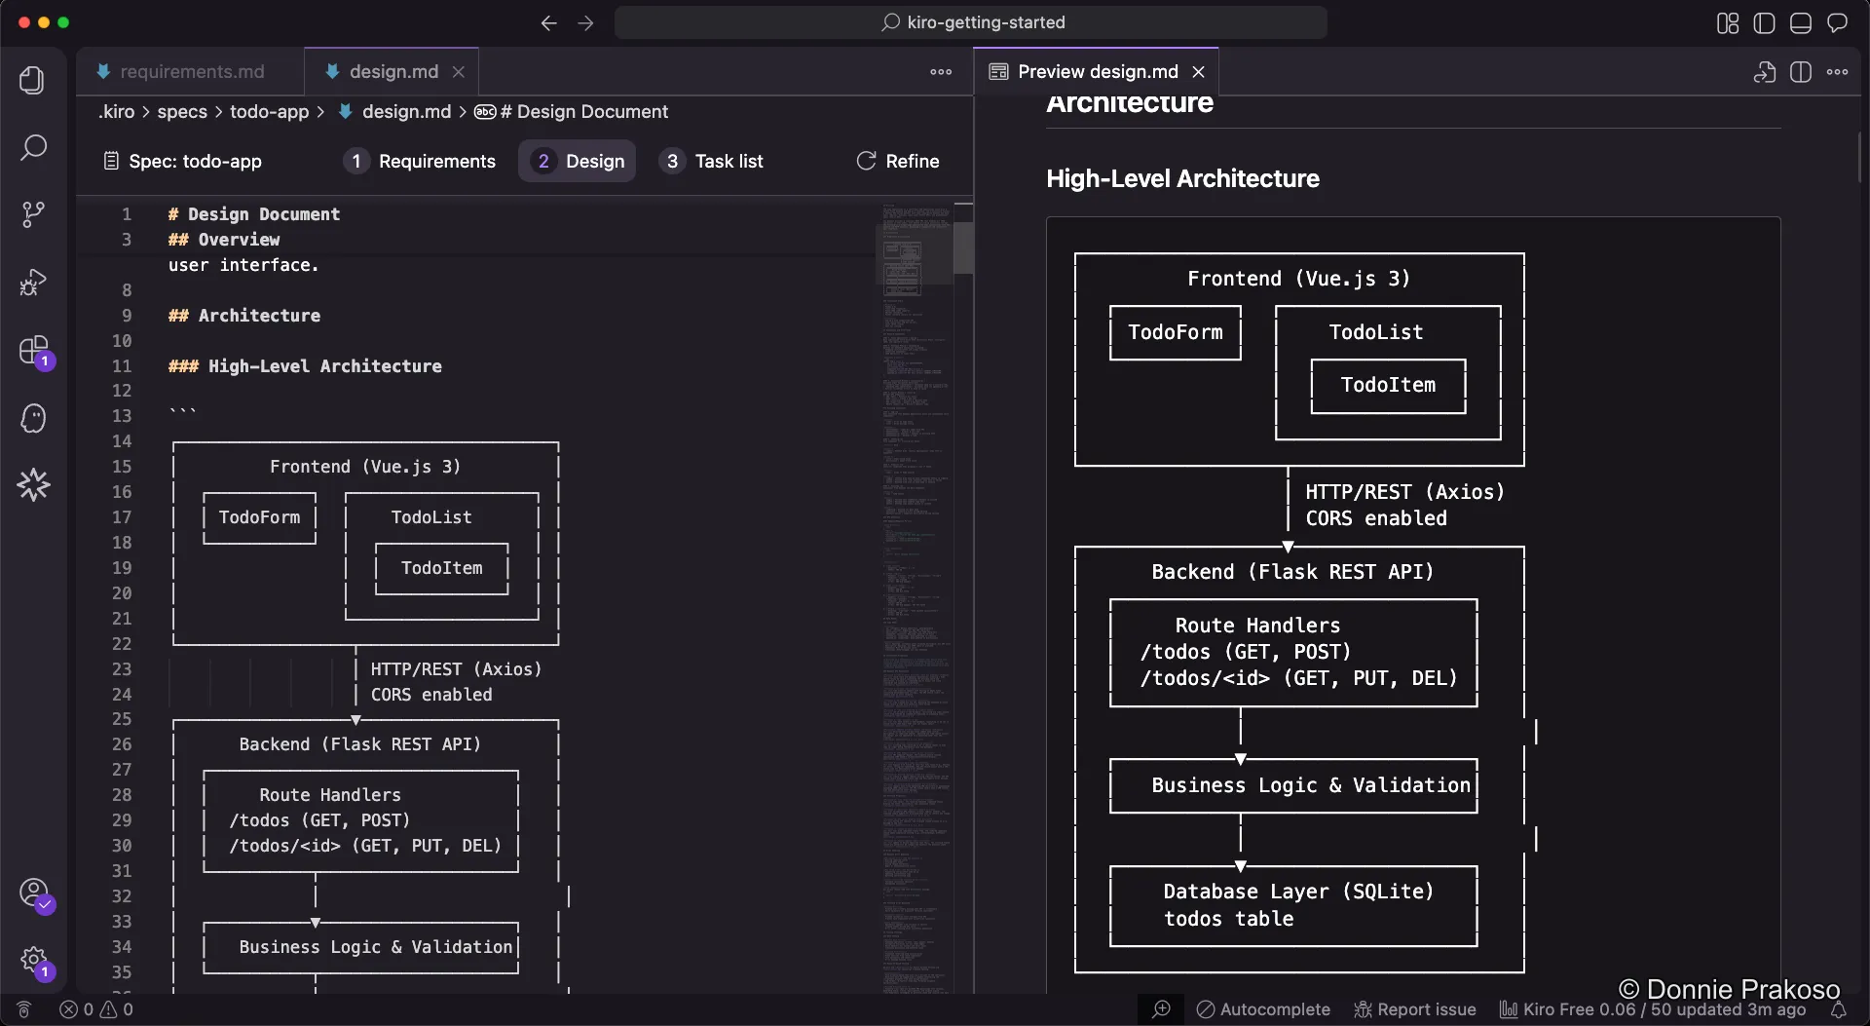Open the Kiro ghost panel
This screenshot has width=1870, height=1026.
coord(32,419)
